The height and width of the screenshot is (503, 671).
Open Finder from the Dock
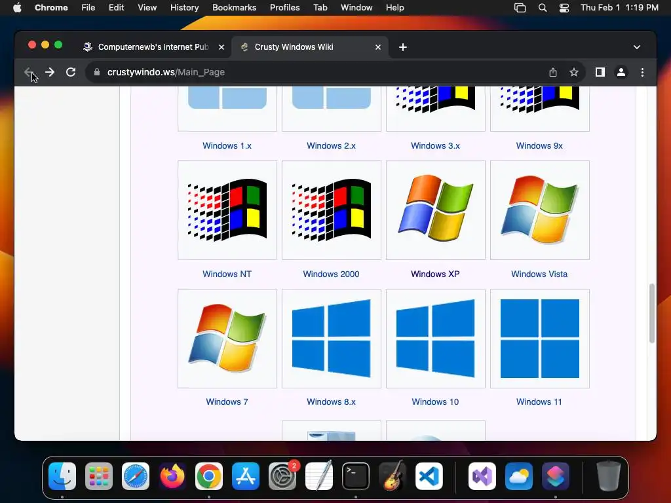62,475
